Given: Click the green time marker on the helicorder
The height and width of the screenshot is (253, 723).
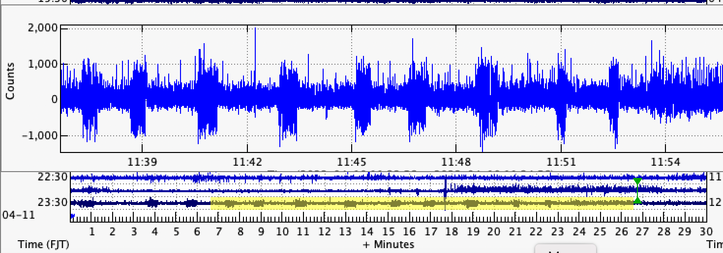Looking at the screenshot, I should click(637, 191).
